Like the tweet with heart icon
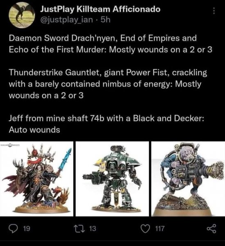The image size is (225, 246). click(145, 229)
